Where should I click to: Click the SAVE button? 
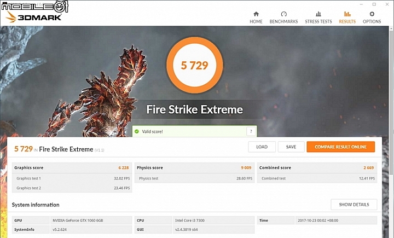[291, 147]
